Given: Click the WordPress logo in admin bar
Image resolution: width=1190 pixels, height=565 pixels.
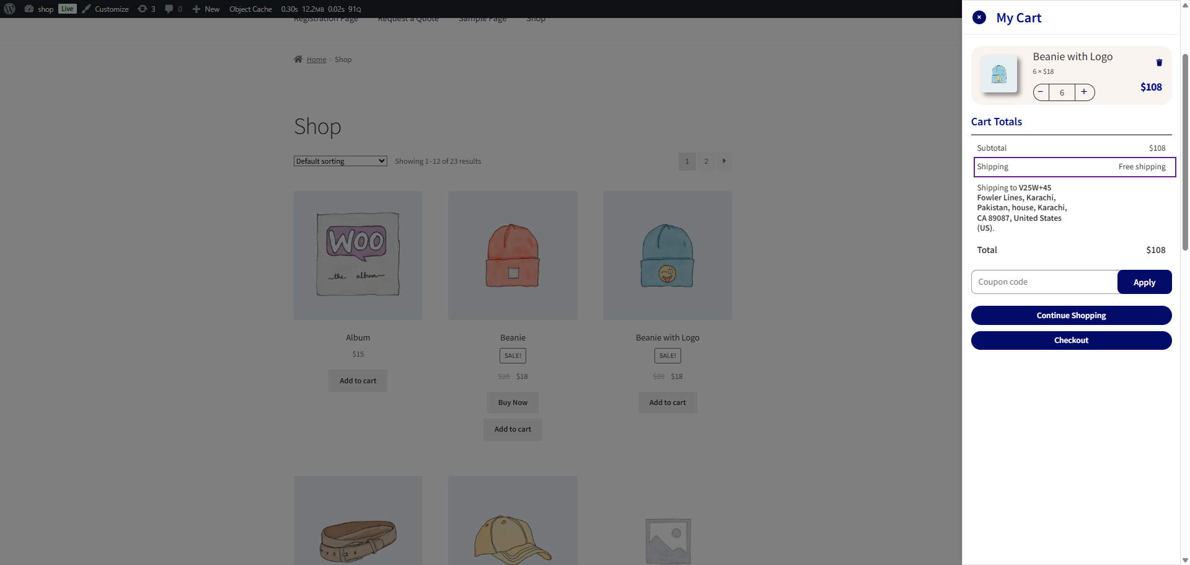Looking at the screenshot, I should (10, 9).
